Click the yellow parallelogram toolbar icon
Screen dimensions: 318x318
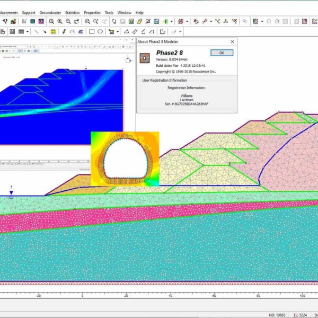(140, 21)
